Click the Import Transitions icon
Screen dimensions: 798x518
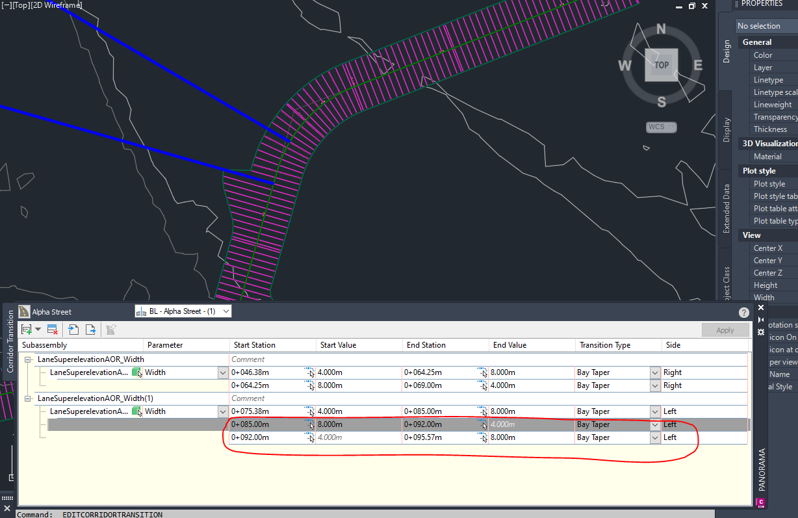tap(73, 328)
